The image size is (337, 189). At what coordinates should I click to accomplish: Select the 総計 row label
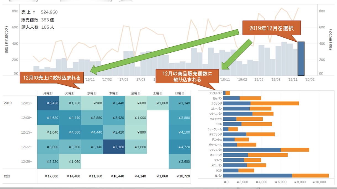[x=7, y=176]
